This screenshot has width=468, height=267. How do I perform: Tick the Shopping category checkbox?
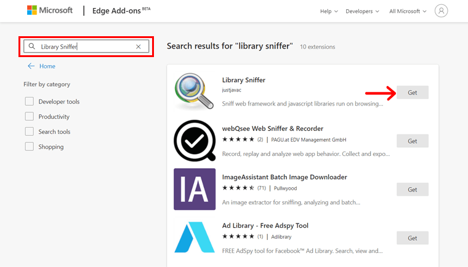point(29,147)
